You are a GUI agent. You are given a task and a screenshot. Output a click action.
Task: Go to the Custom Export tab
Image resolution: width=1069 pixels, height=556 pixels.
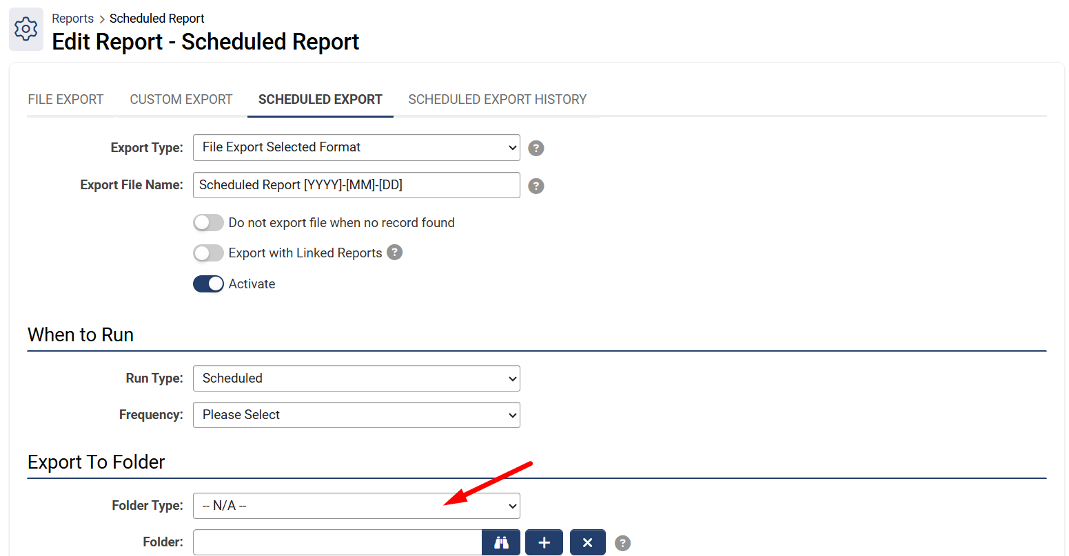click(x=181, y=100)
